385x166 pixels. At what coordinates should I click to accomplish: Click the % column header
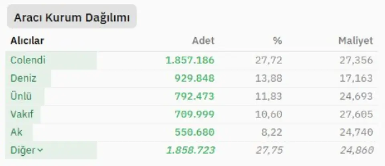pyautogui.click(x=278, y=40)
